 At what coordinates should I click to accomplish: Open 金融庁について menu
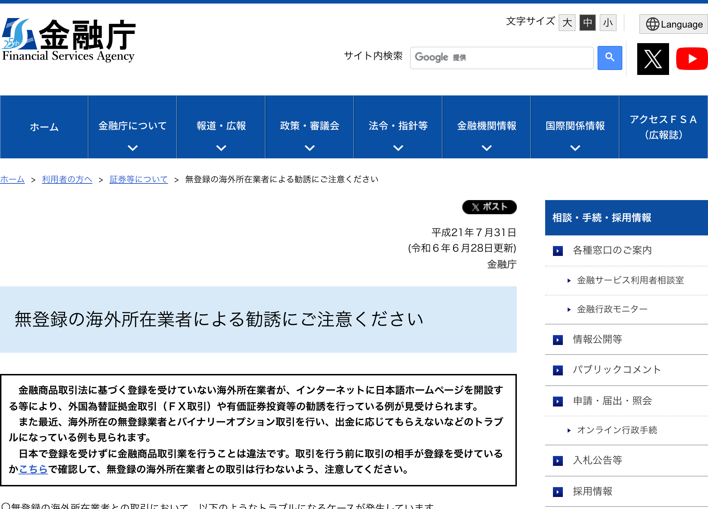click(132, 127)
